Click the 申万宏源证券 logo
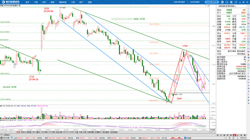This screenshot has height=140, width=250. [x=11, y=2]
